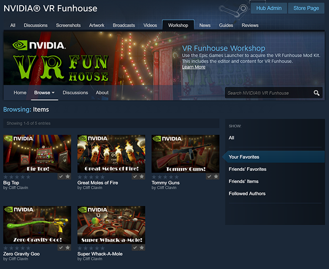Select Followed Authors filter
The image size is (329, 269).
tap(247, 193)
